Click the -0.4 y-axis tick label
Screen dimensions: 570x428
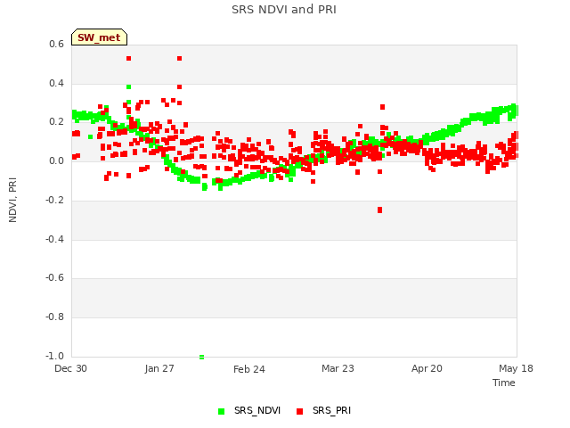54,240
